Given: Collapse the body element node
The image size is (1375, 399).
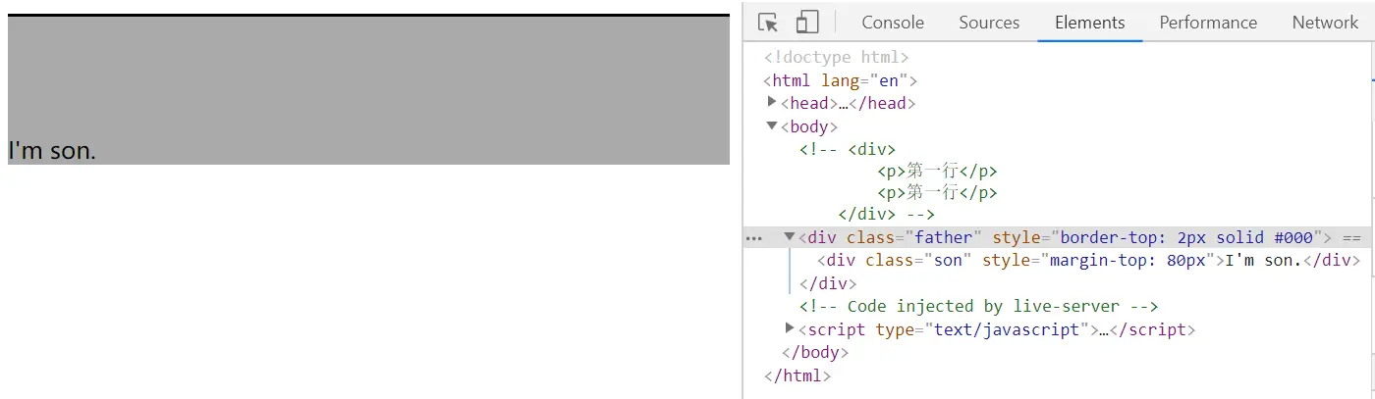Looking at the screenshot, I should (772, 125).
